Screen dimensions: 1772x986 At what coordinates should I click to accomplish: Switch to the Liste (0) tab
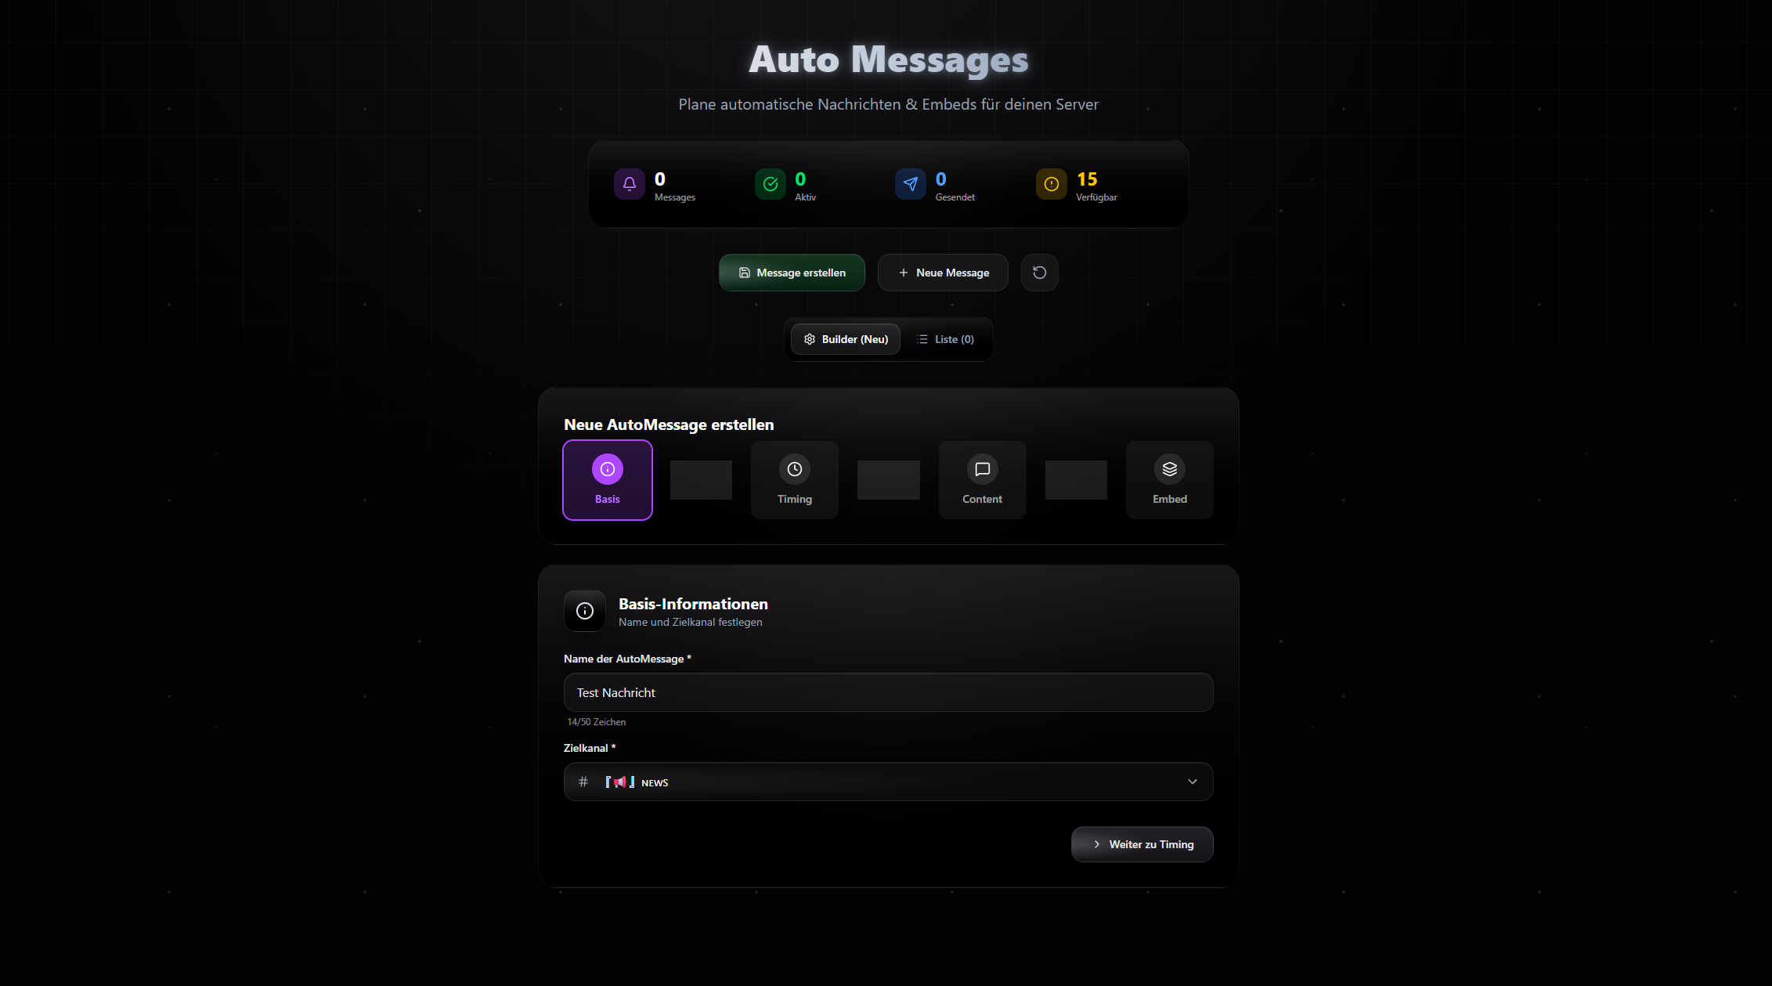945,339
